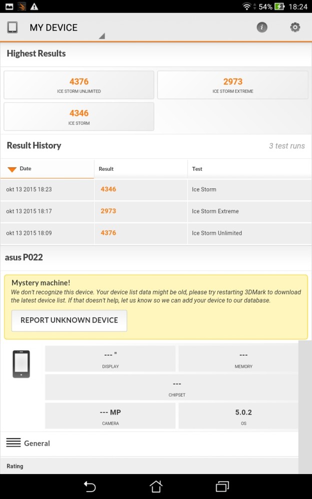Select the okt 13 2015 18:23 Ice Storm run
The height and width of the screenshot is (499, 312).
pos(156,189)
